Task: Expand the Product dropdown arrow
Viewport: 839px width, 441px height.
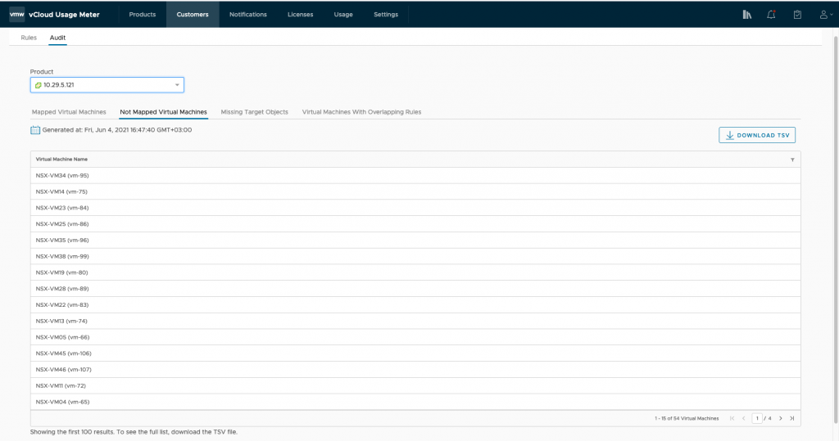Action: (177, 85)
